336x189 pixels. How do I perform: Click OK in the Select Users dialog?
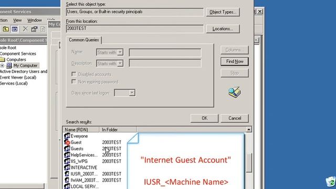click(204, 118)
